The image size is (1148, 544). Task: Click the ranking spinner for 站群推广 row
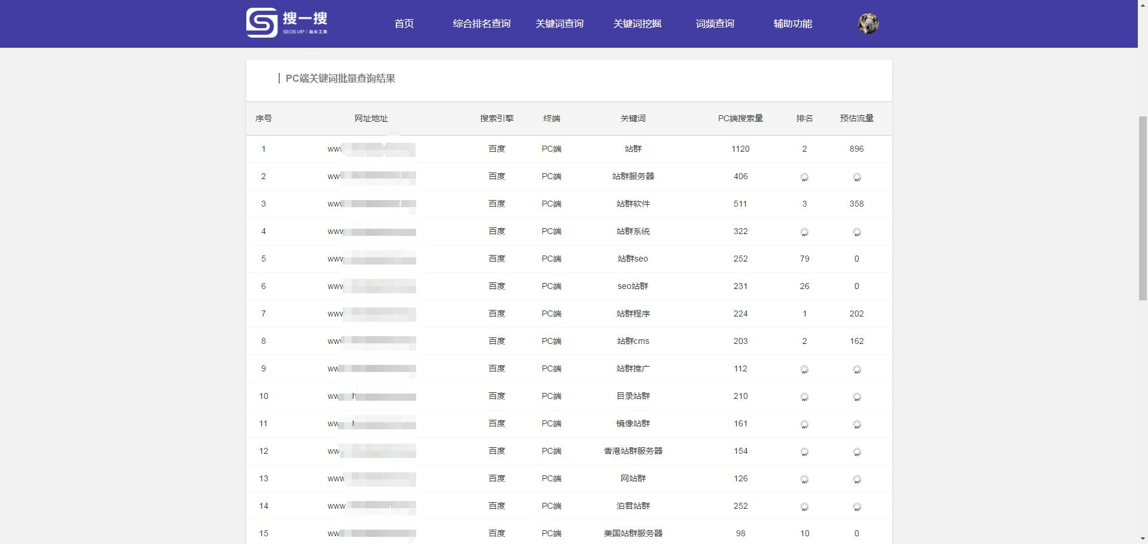[804, 369]
